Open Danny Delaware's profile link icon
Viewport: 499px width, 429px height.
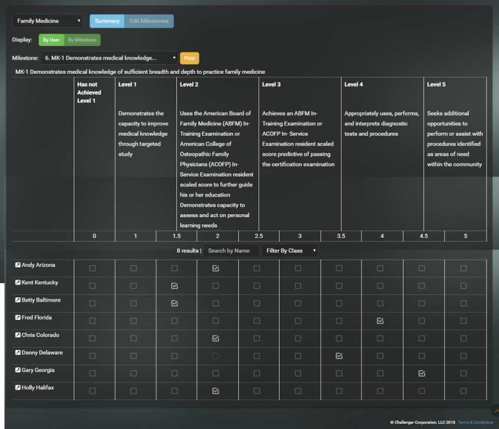18,352
